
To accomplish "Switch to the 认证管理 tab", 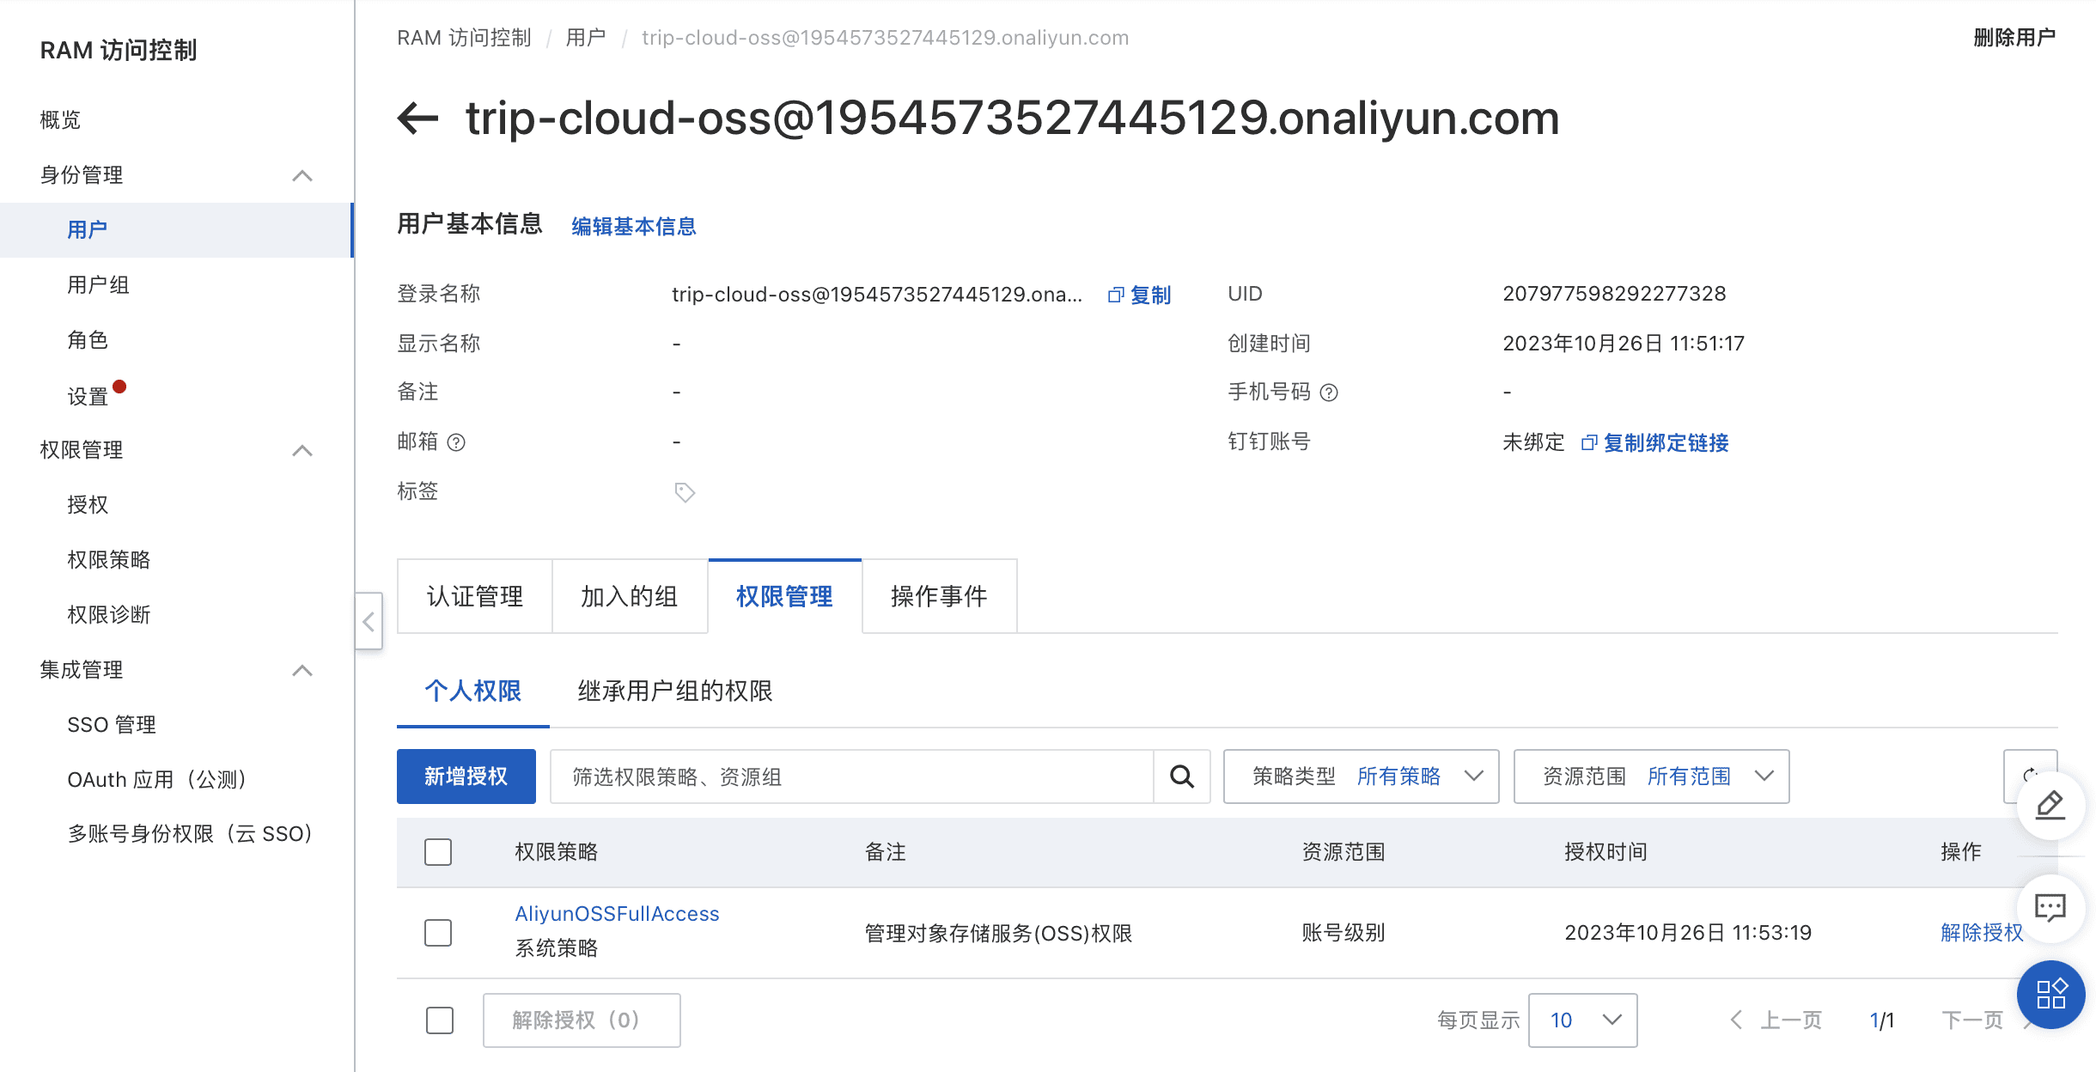I will pos(475,596).
